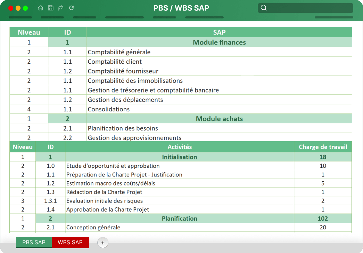This screenshot has width=363, height=253.
Task: Click the 'Activités' column header
Action: [x=180, y=147]
